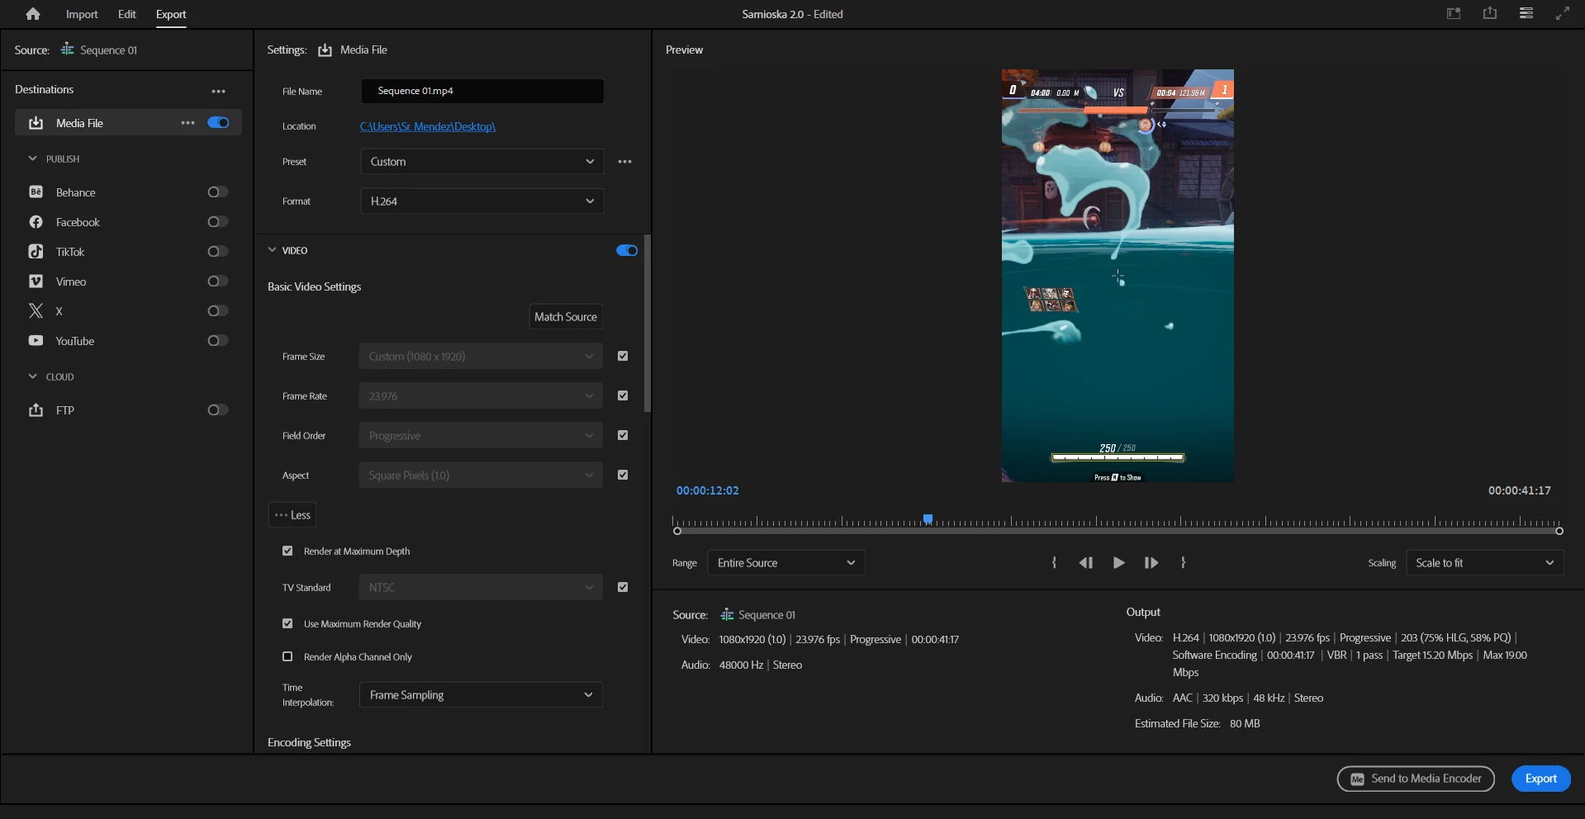Click the TikTok publish icon
This screenshot has width=1585, height=819.
point(36,252)
